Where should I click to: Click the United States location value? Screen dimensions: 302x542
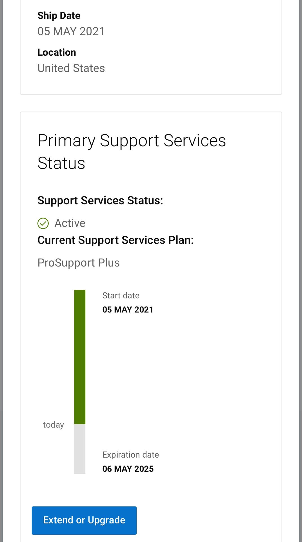(71, 68)
